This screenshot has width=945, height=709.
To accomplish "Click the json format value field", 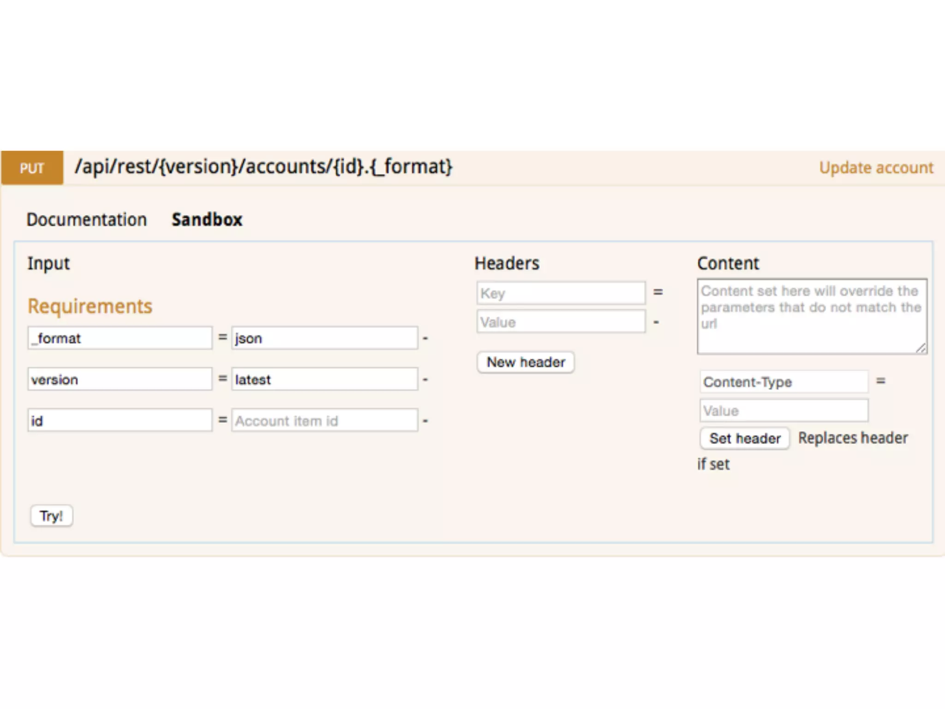I will click(x=324, y=338).
